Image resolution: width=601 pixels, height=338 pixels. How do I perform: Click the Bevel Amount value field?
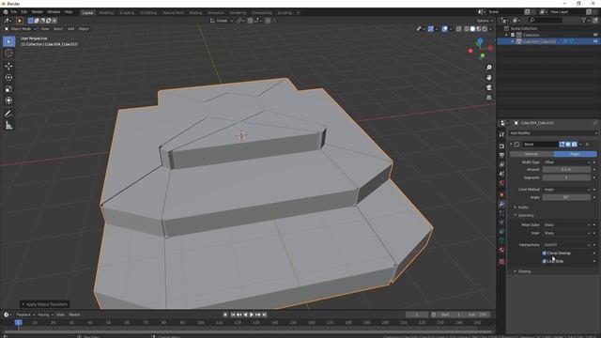[x=566, y=169]
